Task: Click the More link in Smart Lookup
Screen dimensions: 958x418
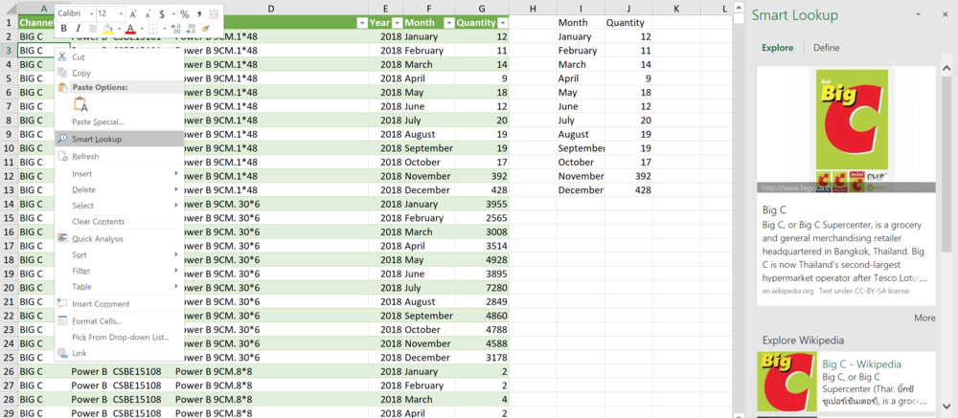Action: (x=924, y=318)
